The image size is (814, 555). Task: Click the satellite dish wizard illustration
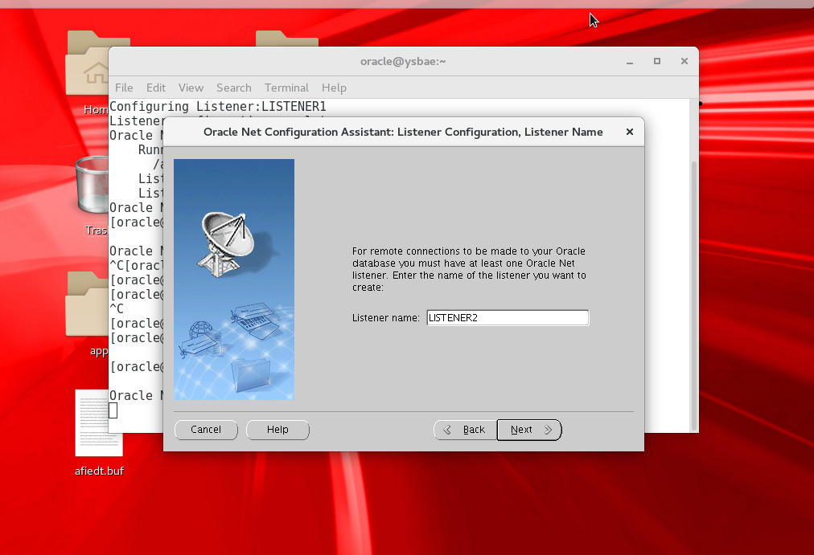[234, 280]
